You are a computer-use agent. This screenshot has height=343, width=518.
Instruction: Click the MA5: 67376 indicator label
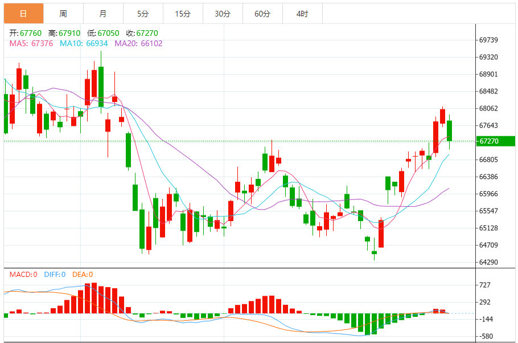(x=31, y=43)
